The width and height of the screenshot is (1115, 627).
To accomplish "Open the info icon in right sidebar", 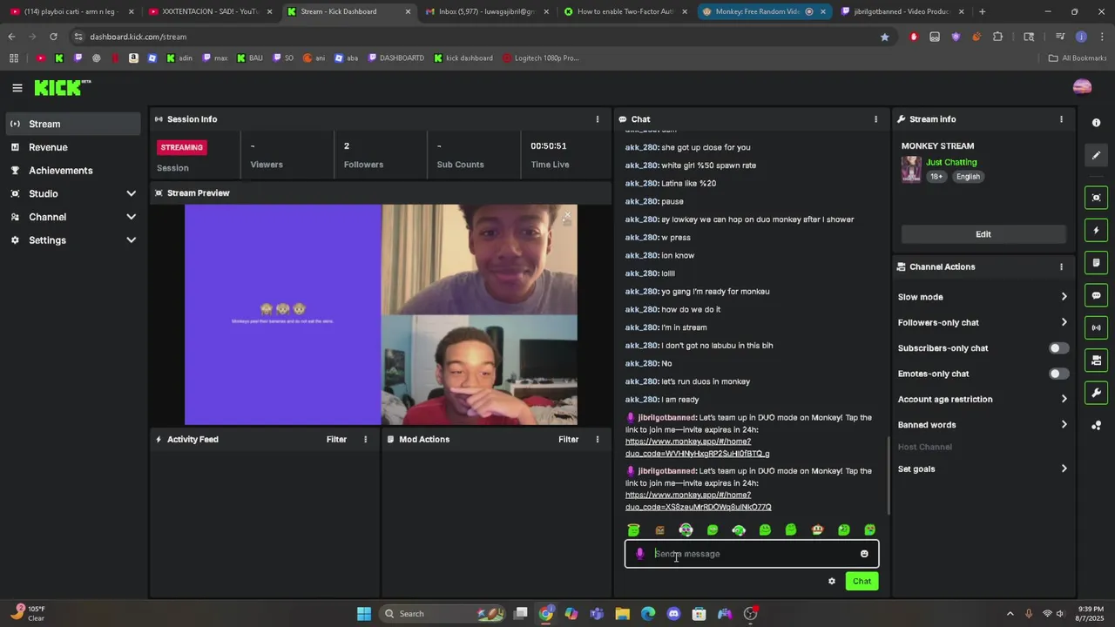I will [1097, 123].
